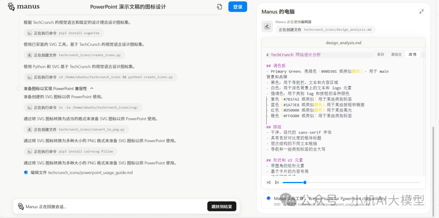Open command chip ls -la techcrunch_icons/svg/

(83, 107)
